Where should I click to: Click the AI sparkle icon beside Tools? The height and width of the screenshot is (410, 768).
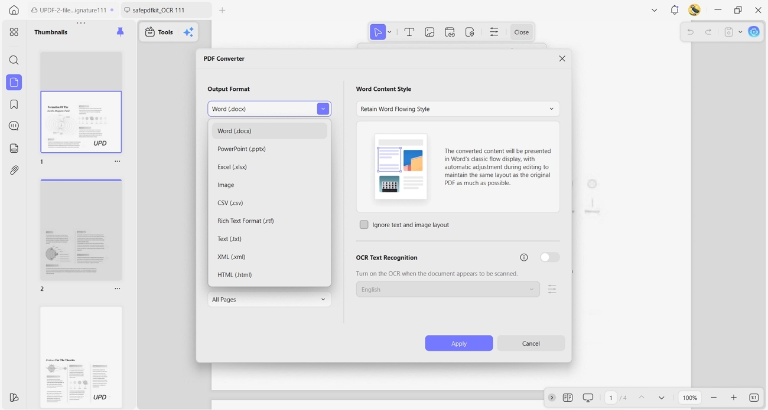pos(188,32)
